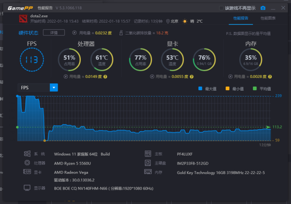Click the average marker at 113.2
Image resolution: width=291 pixels, height=204 pixels.
pyautogui.click(x=17, y=127)
